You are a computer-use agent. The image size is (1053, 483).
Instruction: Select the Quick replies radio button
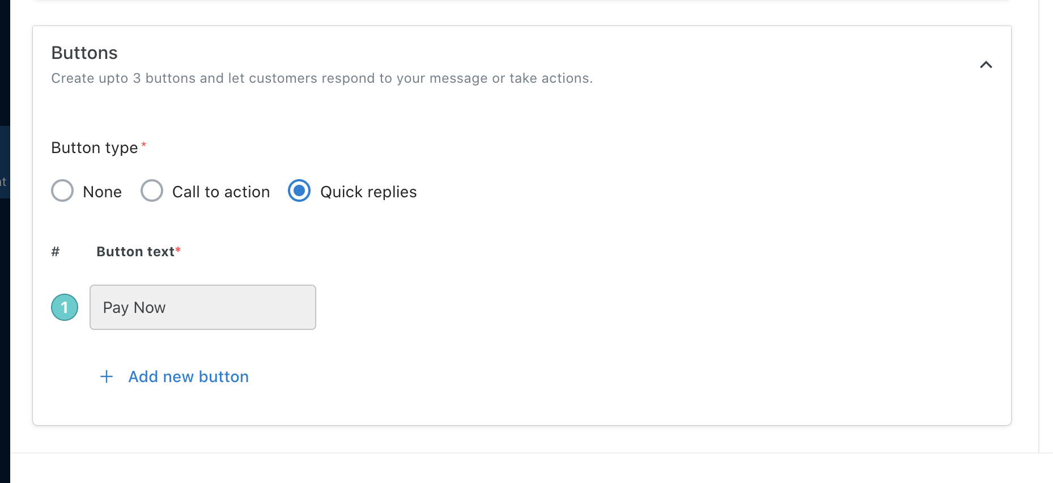[x=299, y=191]
